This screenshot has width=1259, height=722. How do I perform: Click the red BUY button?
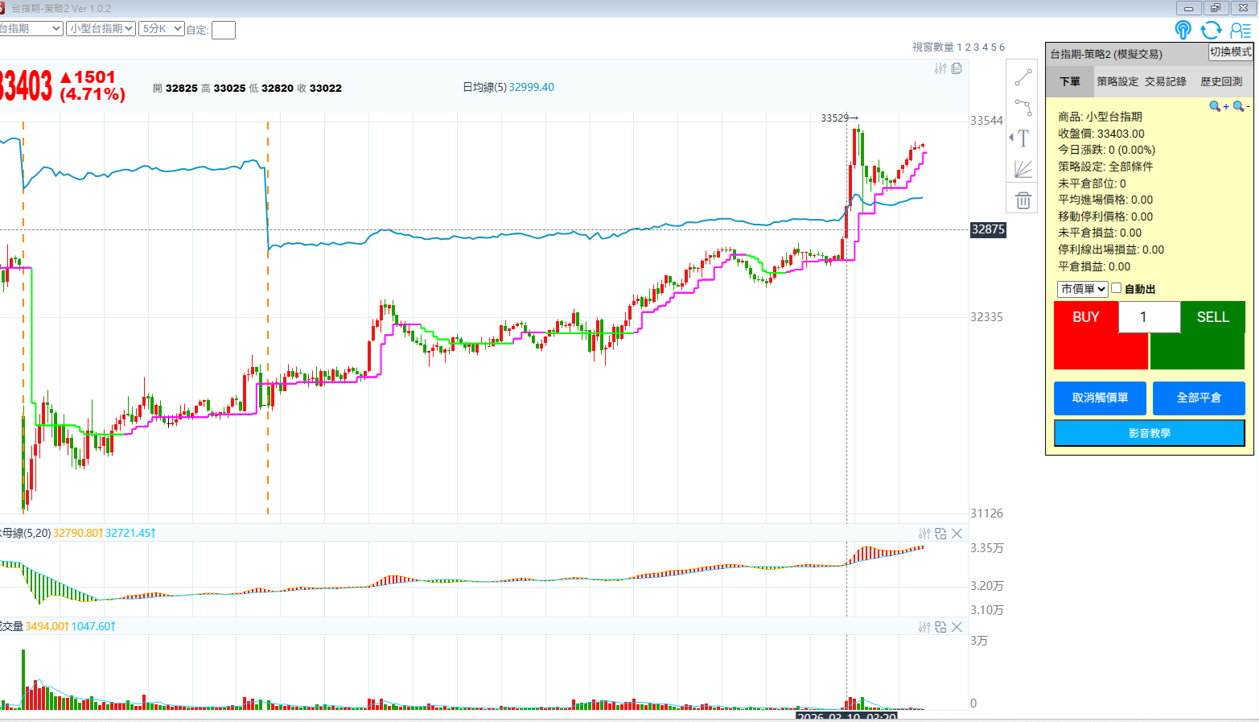click(1086, 317)
